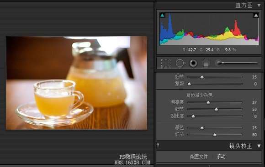
Task: Adjust the 颜色 slider handle
Action: coord(202,128)
